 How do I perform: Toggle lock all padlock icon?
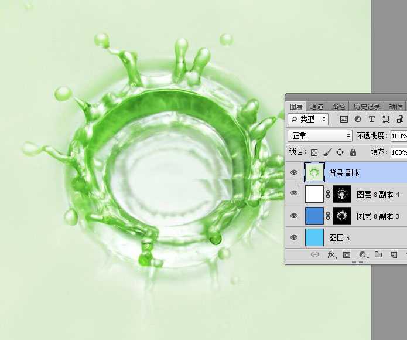(353, 152)
